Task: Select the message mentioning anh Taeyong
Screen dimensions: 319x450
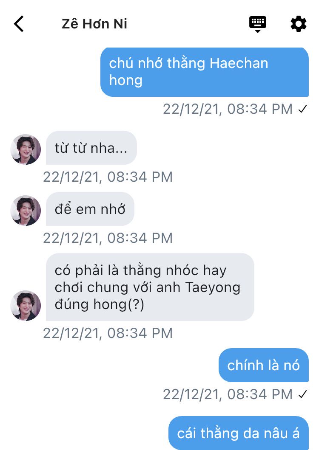Action: click(x=150, y=287)
